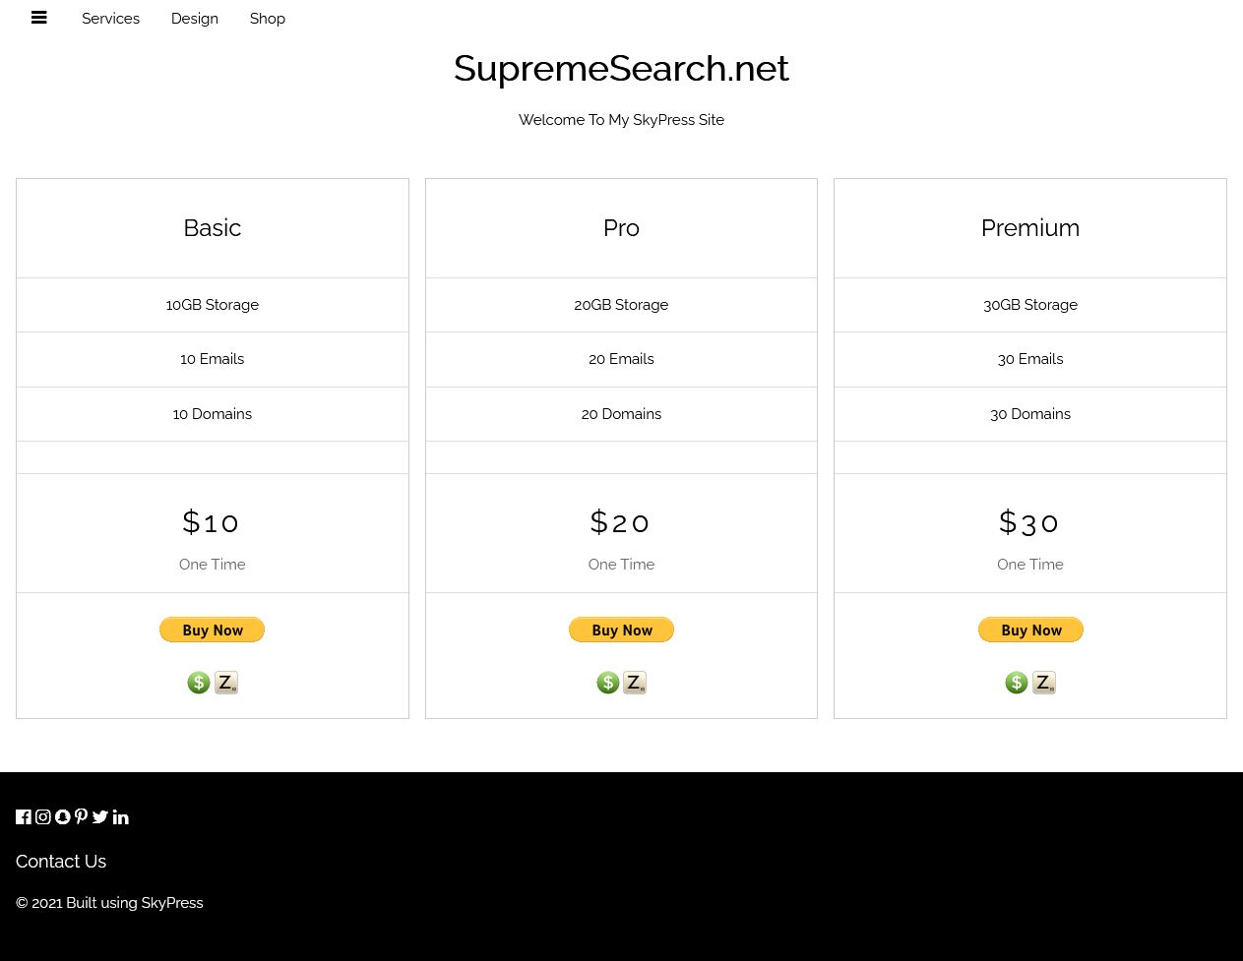
Task: Click the SupremeSearch.net site title
Action: click(x=621, y=69)
